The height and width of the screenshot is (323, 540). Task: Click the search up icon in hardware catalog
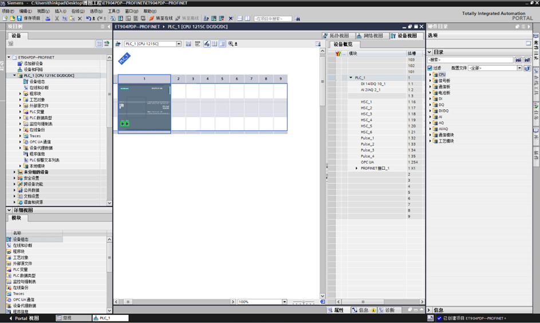(527, 60)
